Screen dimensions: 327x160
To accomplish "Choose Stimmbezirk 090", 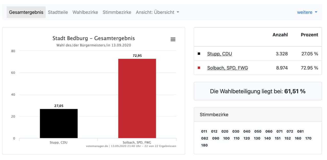I will coord(216,138).
